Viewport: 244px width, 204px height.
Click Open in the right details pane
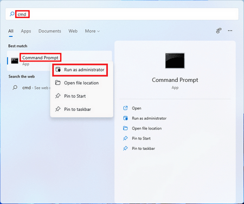coord(137,108)
